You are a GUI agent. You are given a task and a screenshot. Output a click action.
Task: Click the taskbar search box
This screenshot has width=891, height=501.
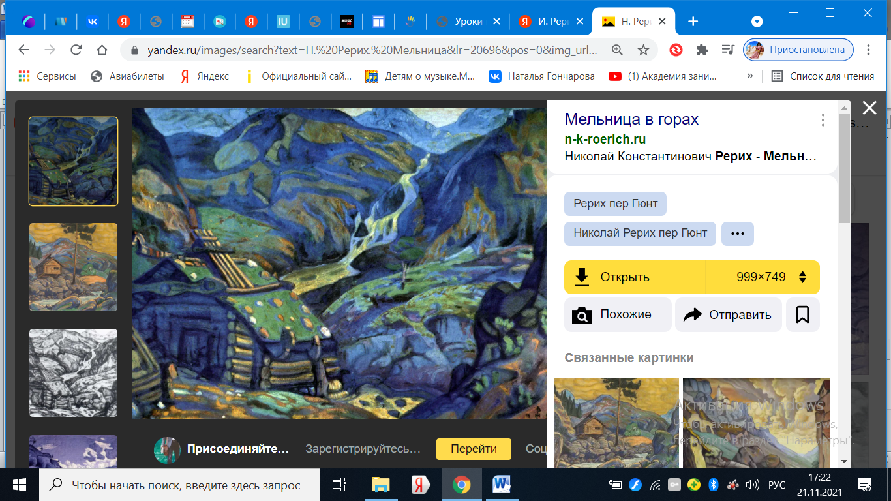179,485
